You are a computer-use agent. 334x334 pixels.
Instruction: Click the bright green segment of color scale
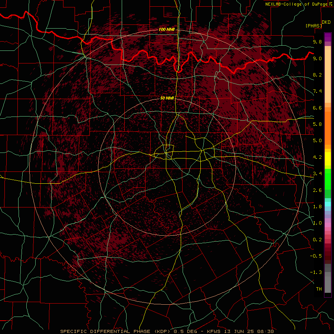pyautogui.click(x=328, y=179)
